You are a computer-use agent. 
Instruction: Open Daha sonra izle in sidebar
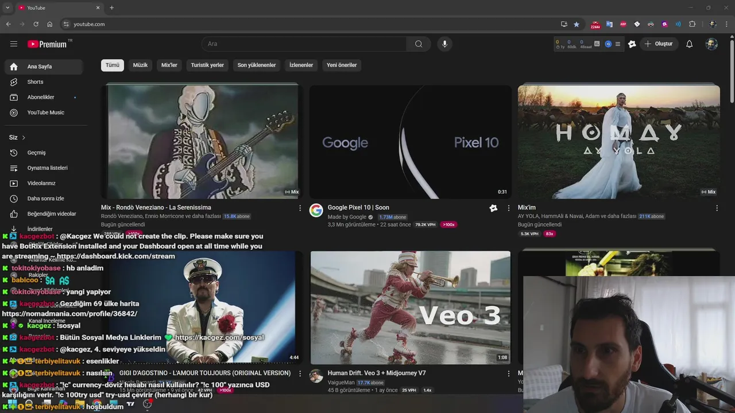(x=44, y=198)
